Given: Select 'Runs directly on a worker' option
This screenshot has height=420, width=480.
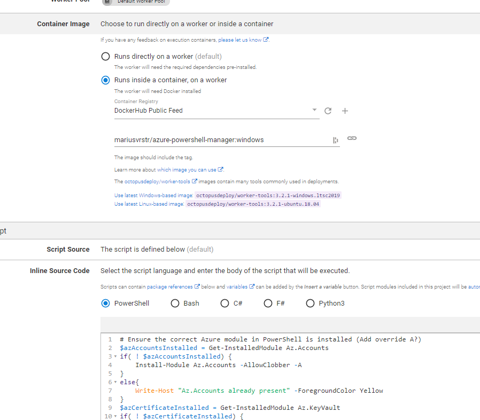Looking at the screenshot, I should point(105,56).
